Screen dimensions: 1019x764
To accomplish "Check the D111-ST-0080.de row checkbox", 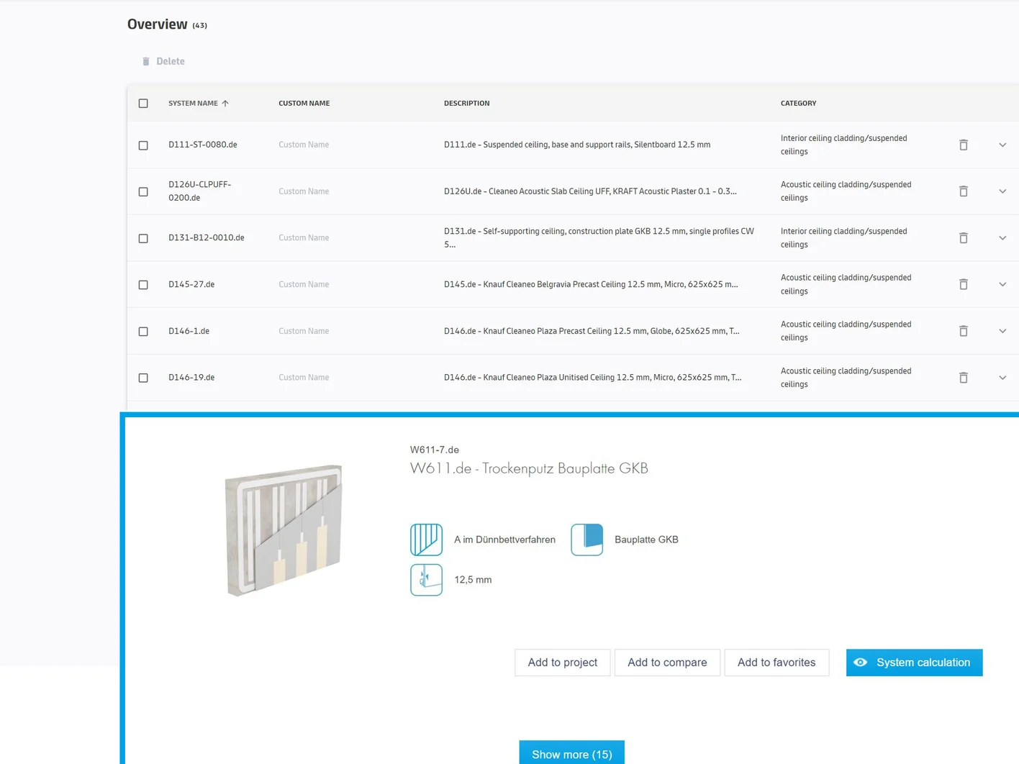I will 143,145.
